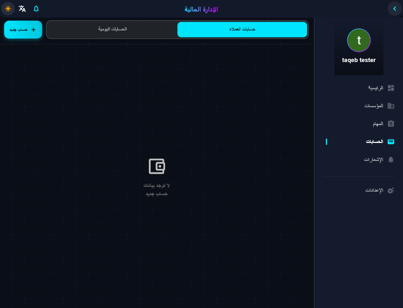Open notifications from the top bell icon
Screen dimensions: 403x308
(x=36, y=9)
